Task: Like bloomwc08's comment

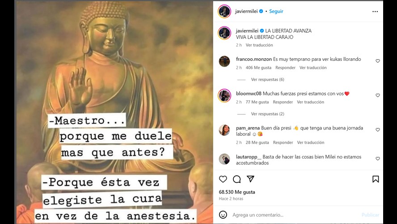Action: [x=377, y=95]
